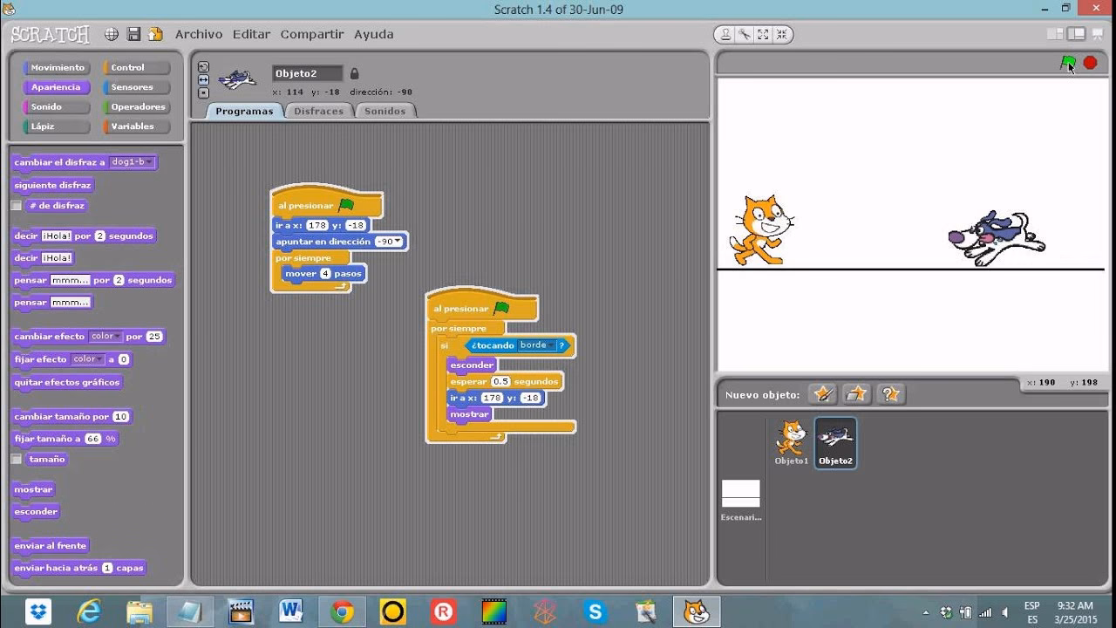Open the dog1-b costume dropdown in palette
The height and width of the screenshot is (628, 1116).
point(132,162)
